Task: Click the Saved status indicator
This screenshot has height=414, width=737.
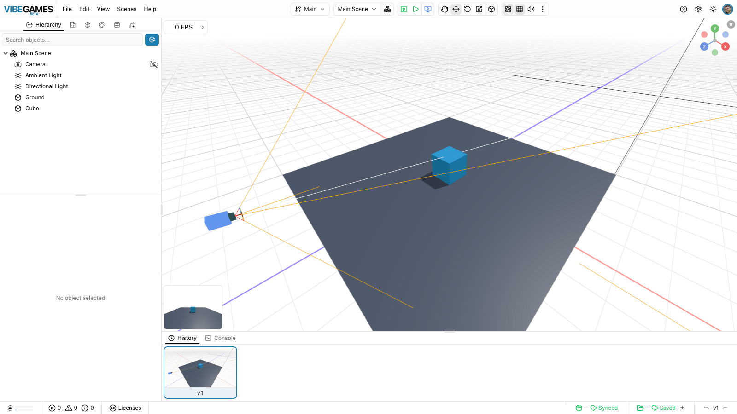Action: click(656, 408)
